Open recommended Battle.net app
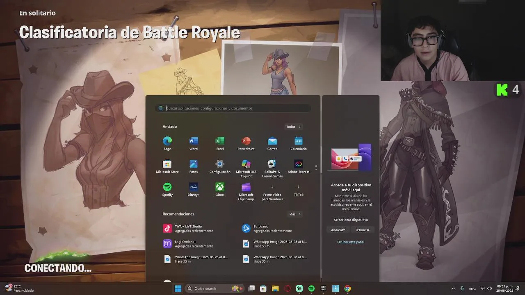 (x=272, y=228)
